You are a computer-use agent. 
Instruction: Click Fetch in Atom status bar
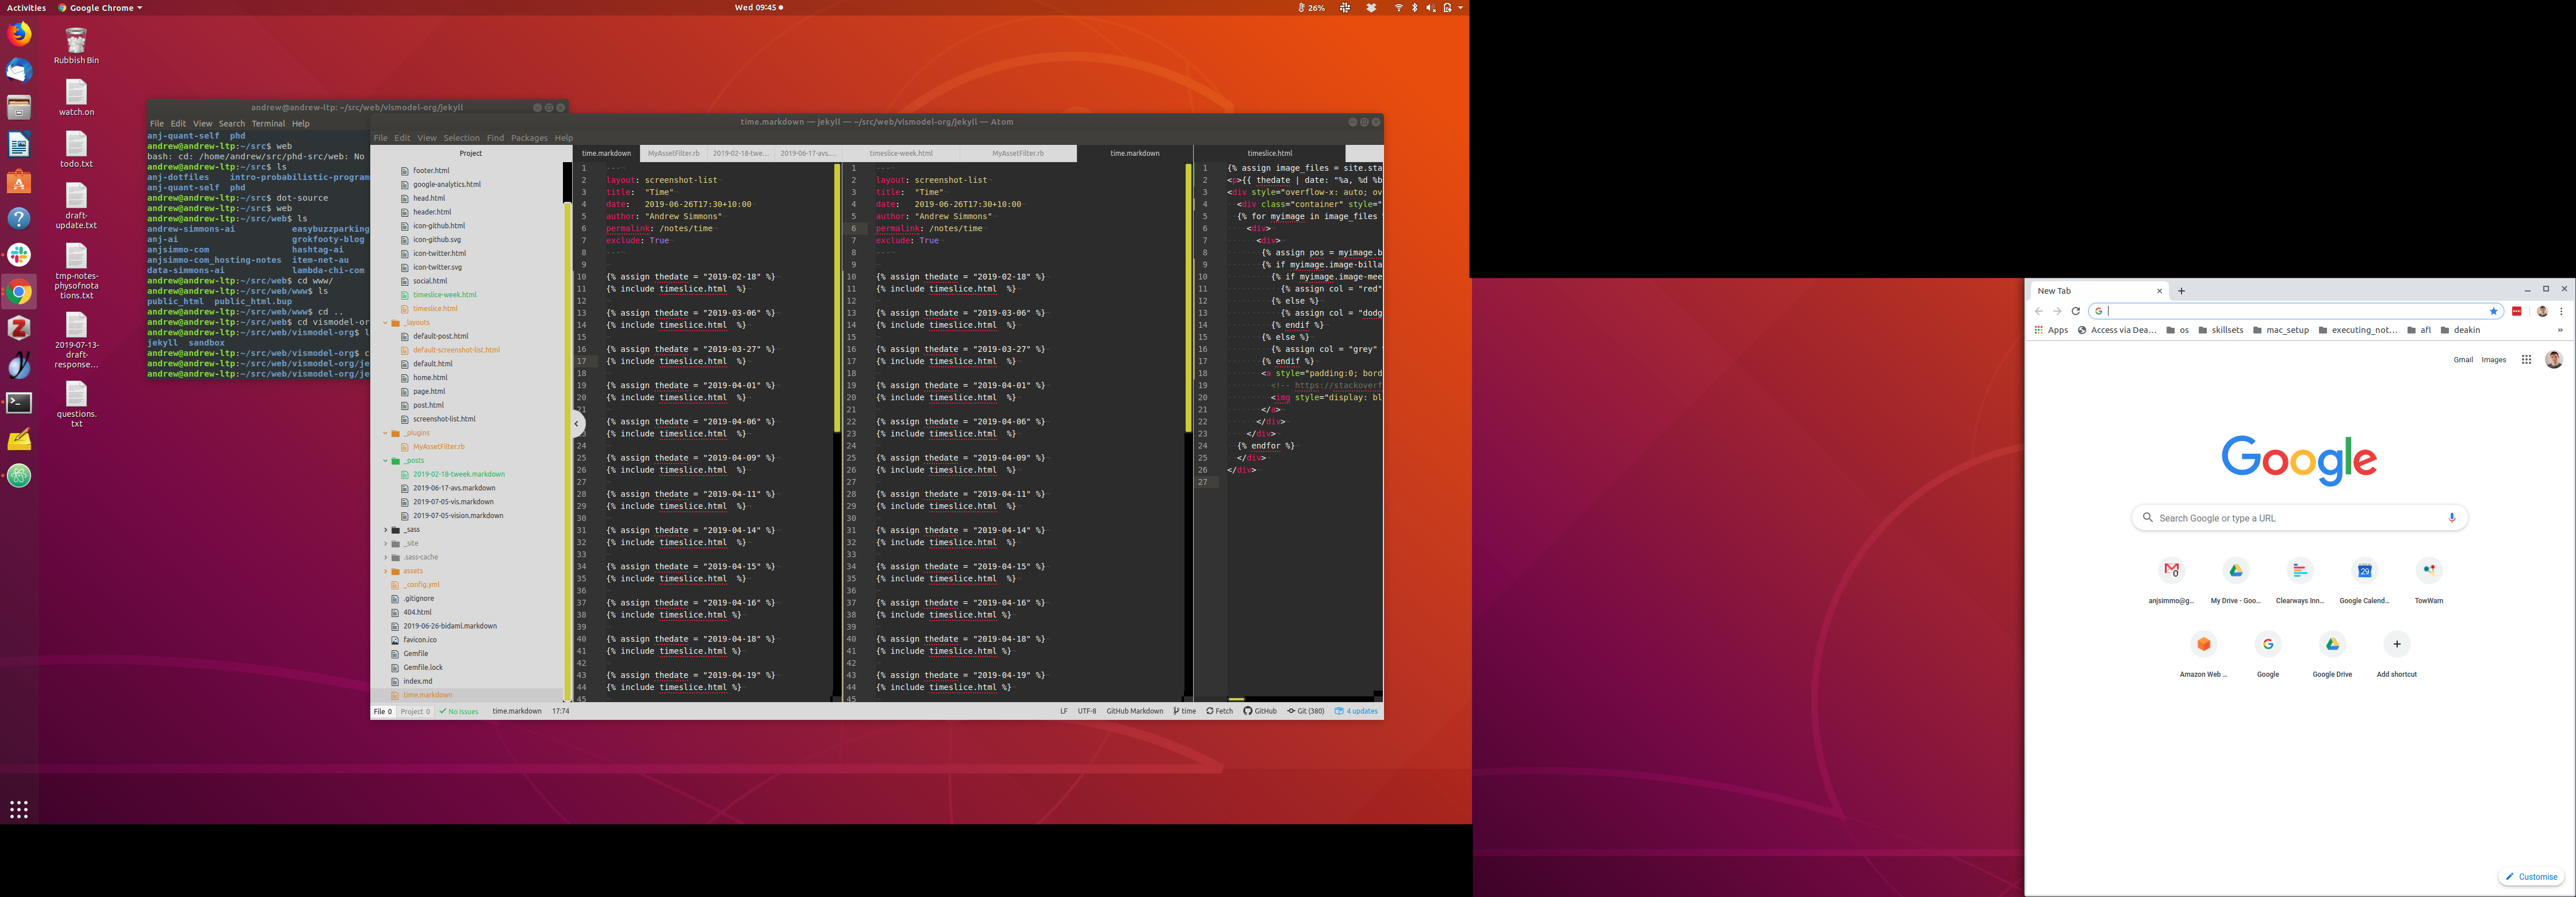(x=1219, y=711)
